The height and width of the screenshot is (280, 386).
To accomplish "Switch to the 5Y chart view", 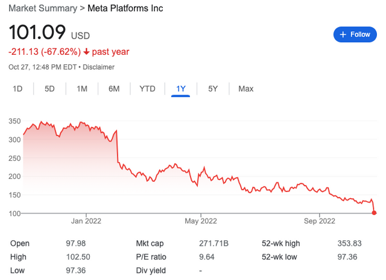I will tap(213, 89).
